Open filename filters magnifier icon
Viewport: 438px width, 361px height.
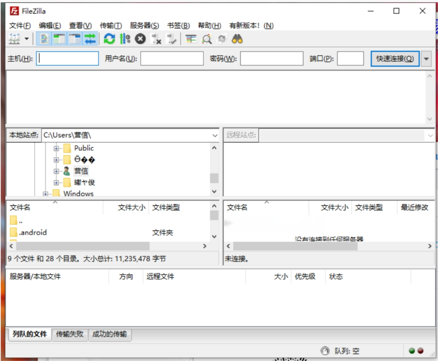(x=207, y=39)
